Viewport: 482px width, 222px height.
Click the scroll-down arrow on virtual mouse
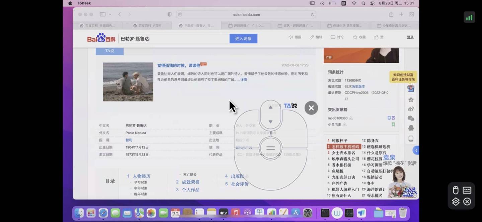click(x=270, y=122)
